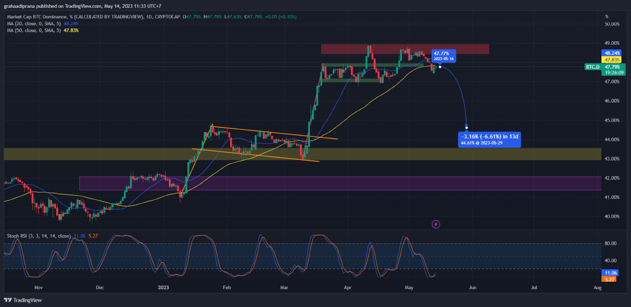
Task: Select the upper orange channel trendline
Action: point(274,133)
